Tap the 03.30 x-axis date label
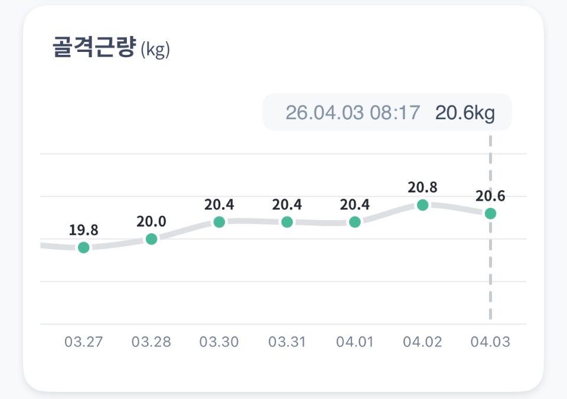Image resolution: width=567 pixels, height=399 pixels. [219, 342]
